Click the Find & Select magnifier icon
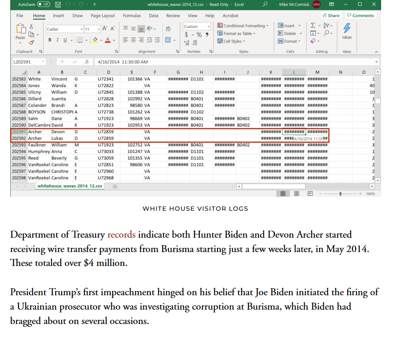The image size is (396, 337). click(326, 33)
